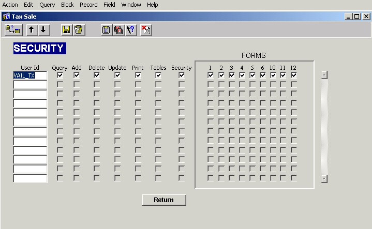The width and height of the screenshot is (372, 229).
Task: Uncheck Security permission for VAIL_TX
Action: click(x=182, y=75)
